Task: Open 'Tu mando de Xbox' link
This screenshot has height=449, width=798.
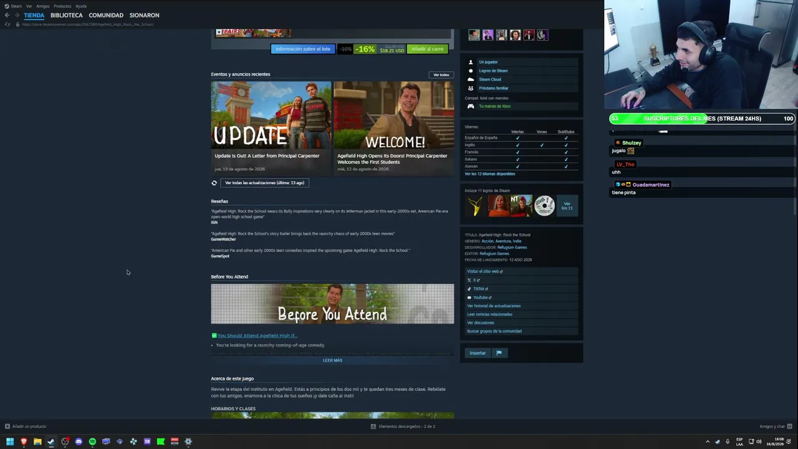Action: click(x=495, y=107)
